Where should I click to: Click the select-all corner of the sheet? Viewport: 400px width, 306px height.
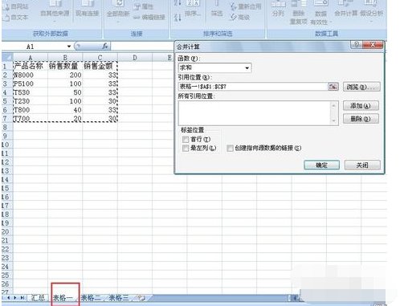point(7,58)
